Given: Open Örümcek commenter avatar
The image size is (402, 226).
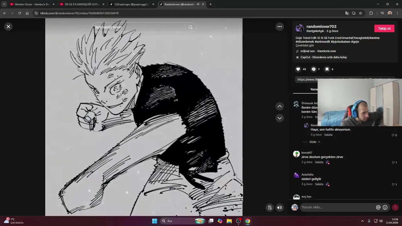Looking at the screenshot, I should pyautogui.click(x=296, y=105).
